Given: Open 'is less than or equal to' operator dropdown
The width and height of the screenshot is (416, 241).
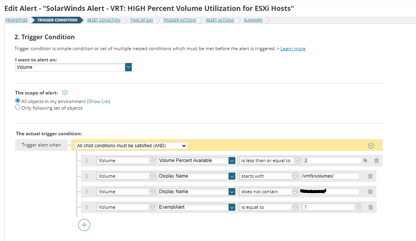Looking at the screenshot, I should 269,161.
